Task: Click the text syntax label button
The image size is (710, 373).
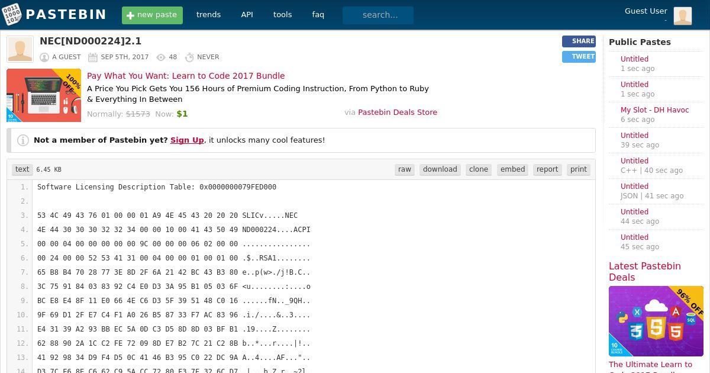Action: point(22,169)
